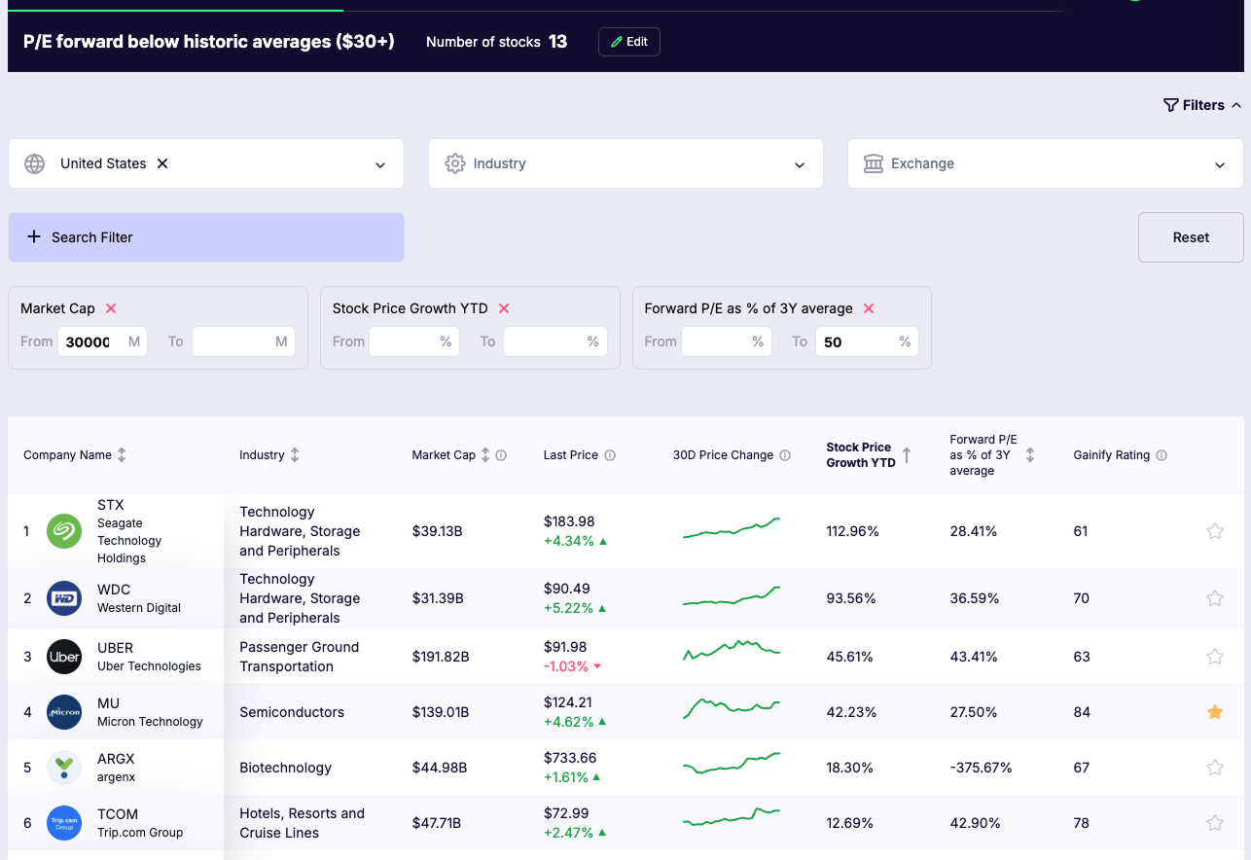Edit the Market Cap From field
Screen dimensions: 1251x860
(x=102, y=341)
